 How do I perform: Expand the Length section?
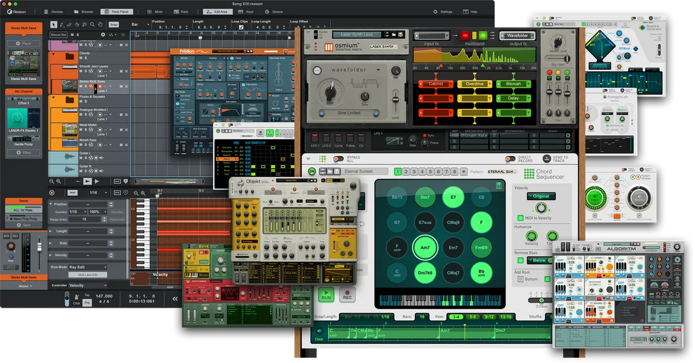(52, 231)
